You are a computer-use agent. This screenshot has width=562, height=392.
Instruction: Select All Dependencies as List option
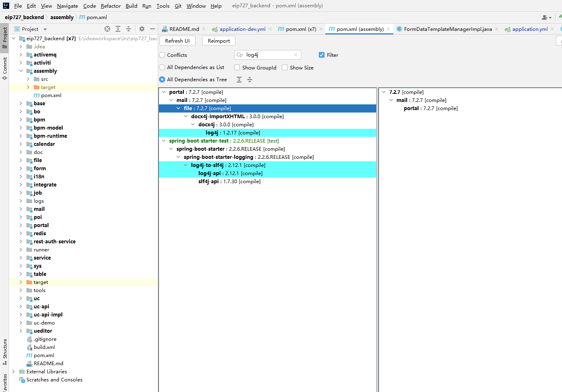pyautogui.click(x=162, y=67)
